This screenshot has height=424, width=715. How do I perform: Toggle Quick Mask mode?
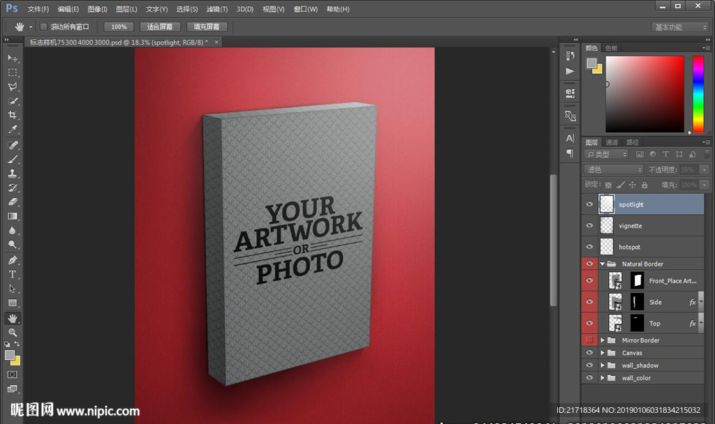pyautogui.click(x=13, y=374)
